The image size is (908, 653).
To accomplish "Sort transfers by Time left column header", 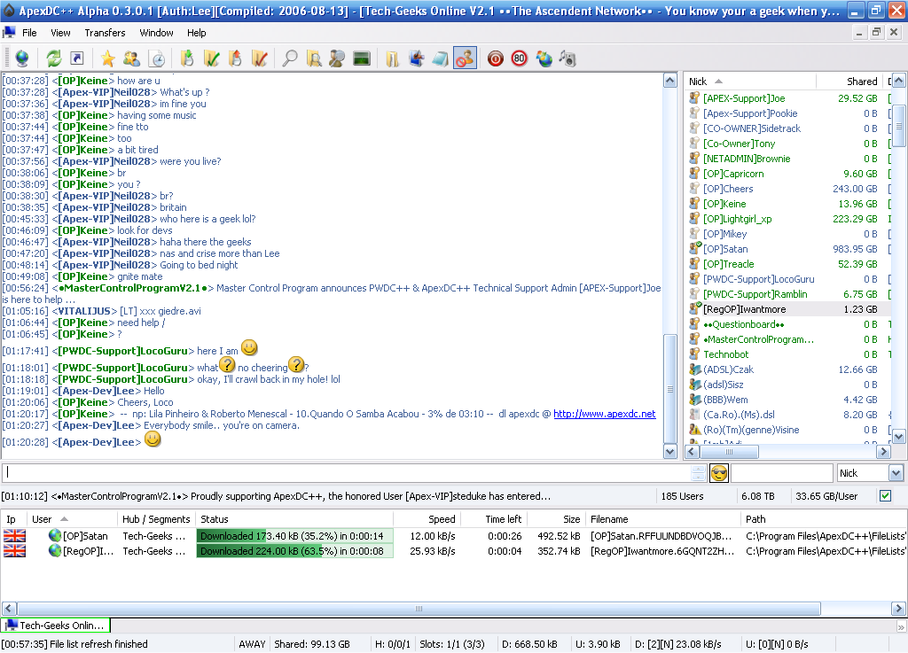I will coord(493,519).
